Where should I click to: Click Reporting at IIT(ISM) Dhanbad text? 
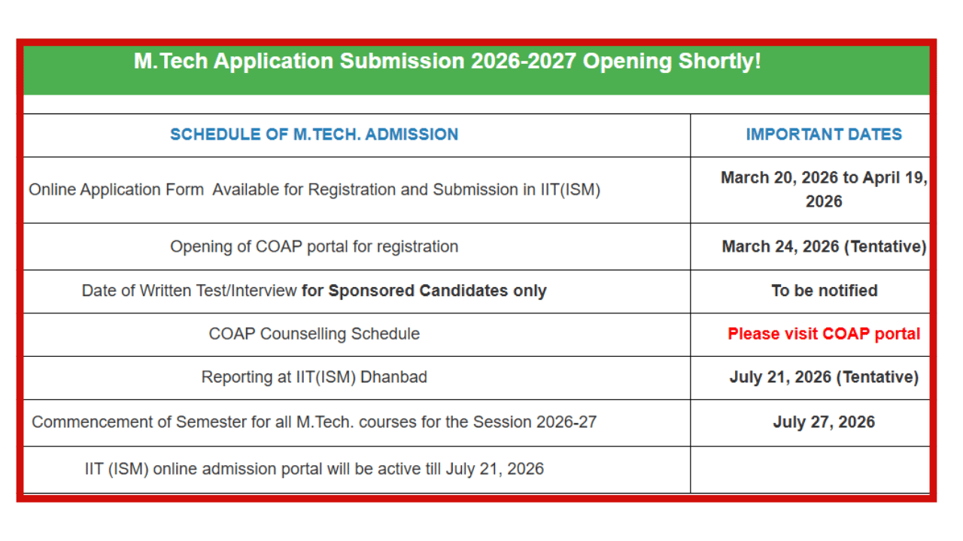[x=314, y=377]
